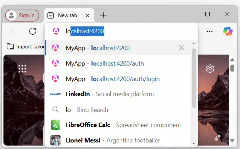Click the Sign in button

click(22, 15)
